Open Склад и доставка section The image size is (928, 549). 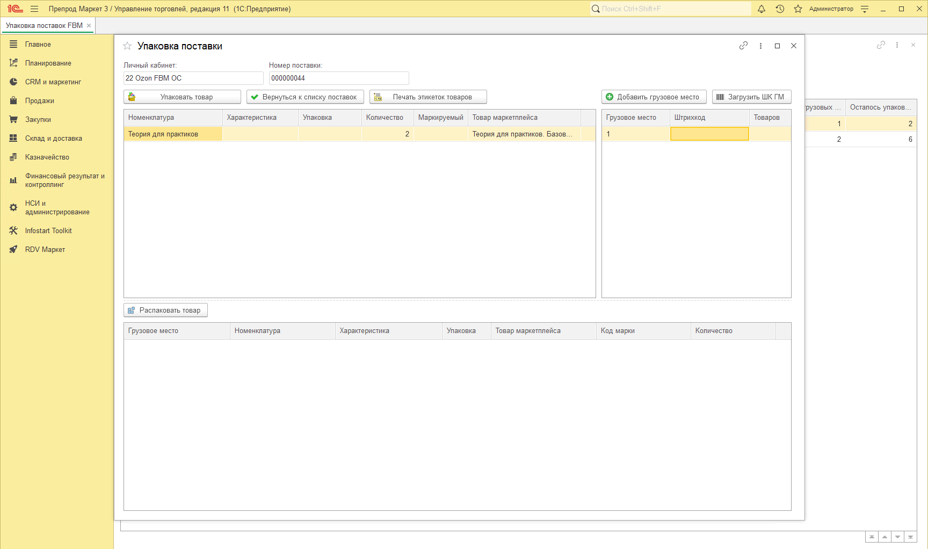pos(53,138)
